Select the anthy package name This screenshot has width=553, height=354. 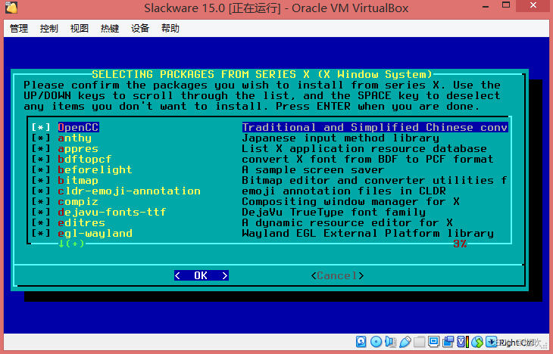pyautogui.click(x=75, y=138)
